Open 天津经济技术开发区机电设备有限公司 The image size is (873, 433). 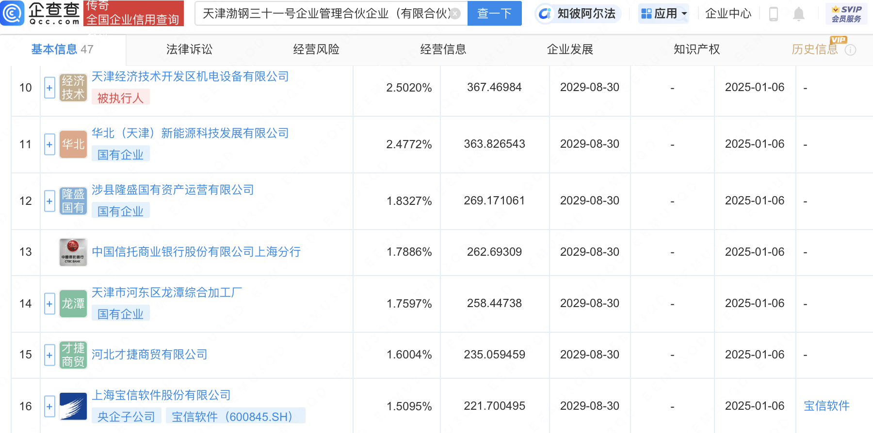(x=190, y=77)
